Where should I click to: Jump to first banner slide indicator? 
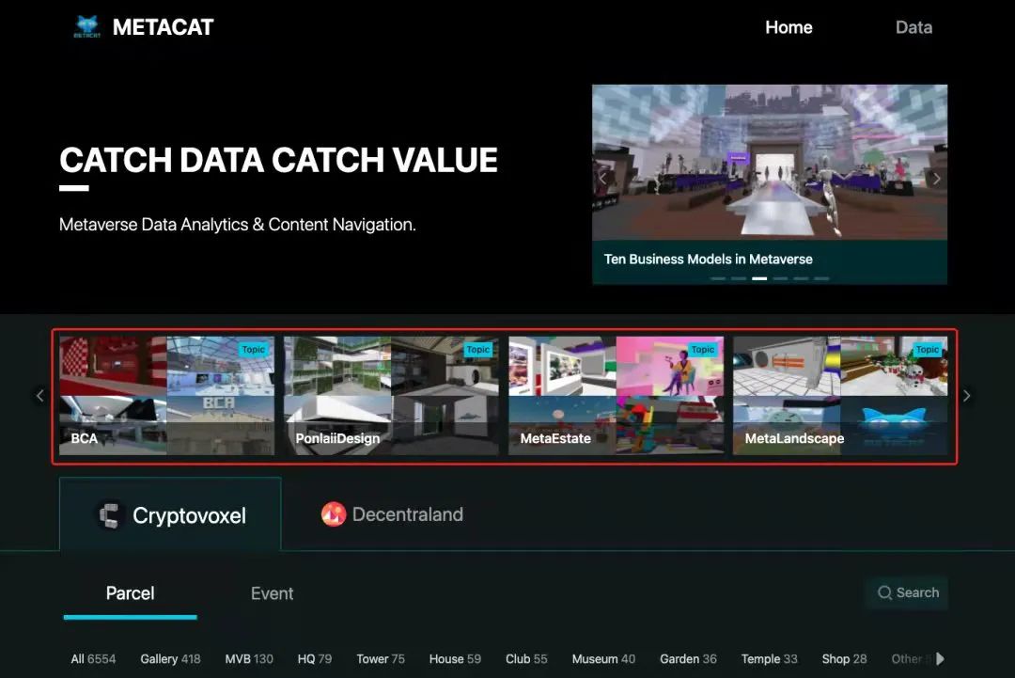718,278
